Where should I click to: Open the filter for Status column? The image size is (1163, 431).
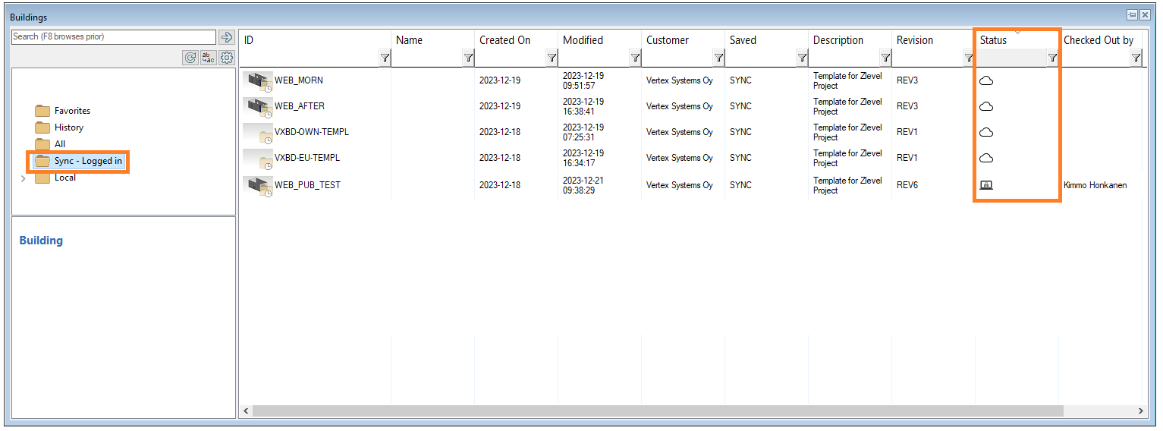coord(1051,58)
